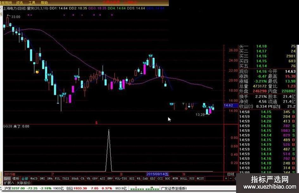Switch to VOL-TDX indicator
299x193 pixels.
(x=121, y=178)
